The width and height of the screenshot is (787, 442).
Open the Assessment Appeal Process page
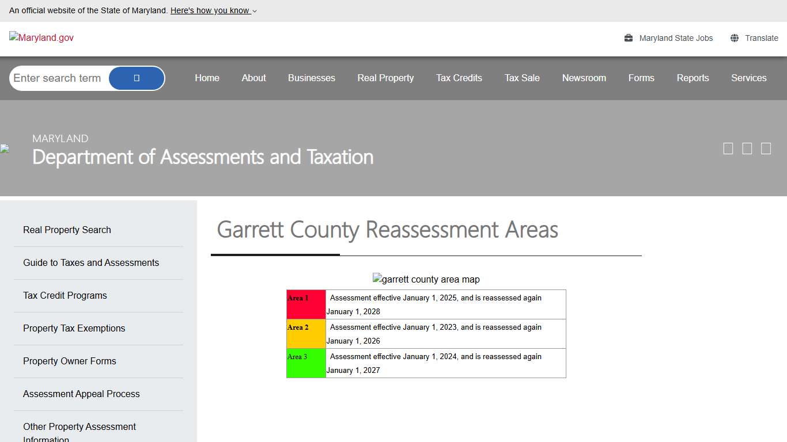pos(81,394)
